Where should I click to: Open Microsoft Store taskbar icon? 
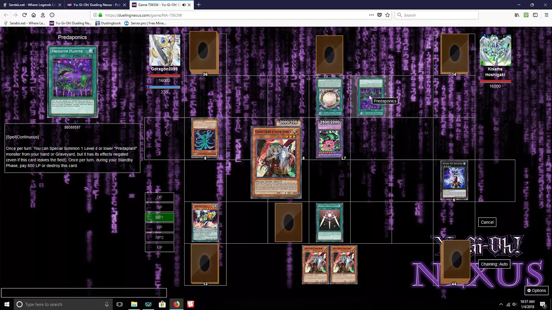click(x=162, y=304)
